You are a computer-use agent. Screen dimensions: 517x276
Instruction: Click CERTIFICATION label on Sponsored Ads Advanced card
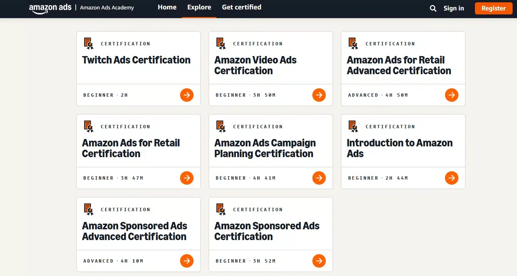pos(126,210)
